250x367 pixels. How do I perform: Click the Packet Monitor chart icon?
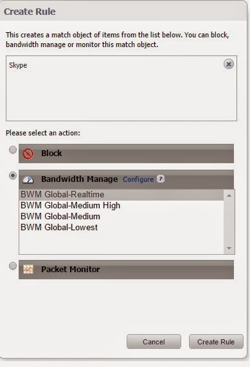(28, 270)
